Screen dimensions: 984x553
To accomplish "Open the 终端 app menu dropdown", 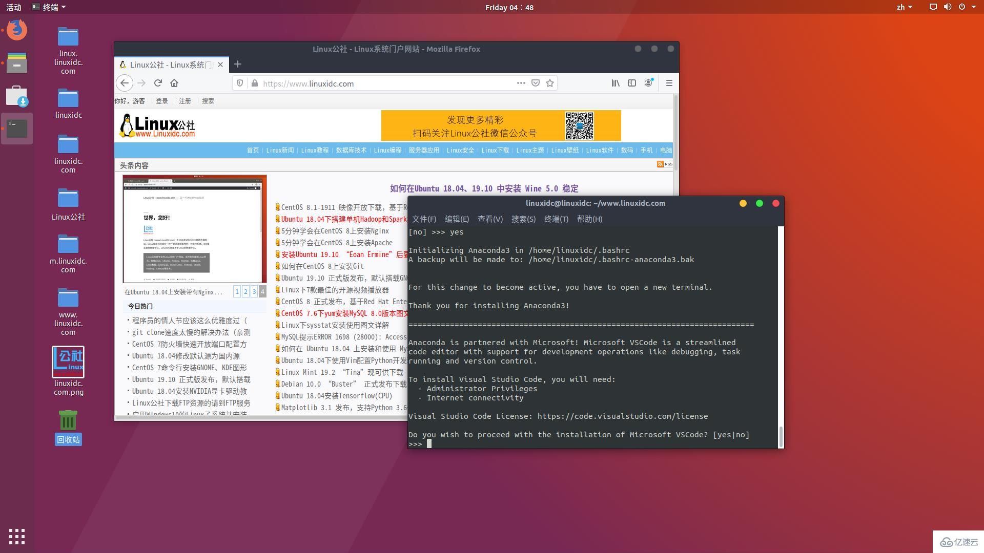I will click(x=49, y=7).
